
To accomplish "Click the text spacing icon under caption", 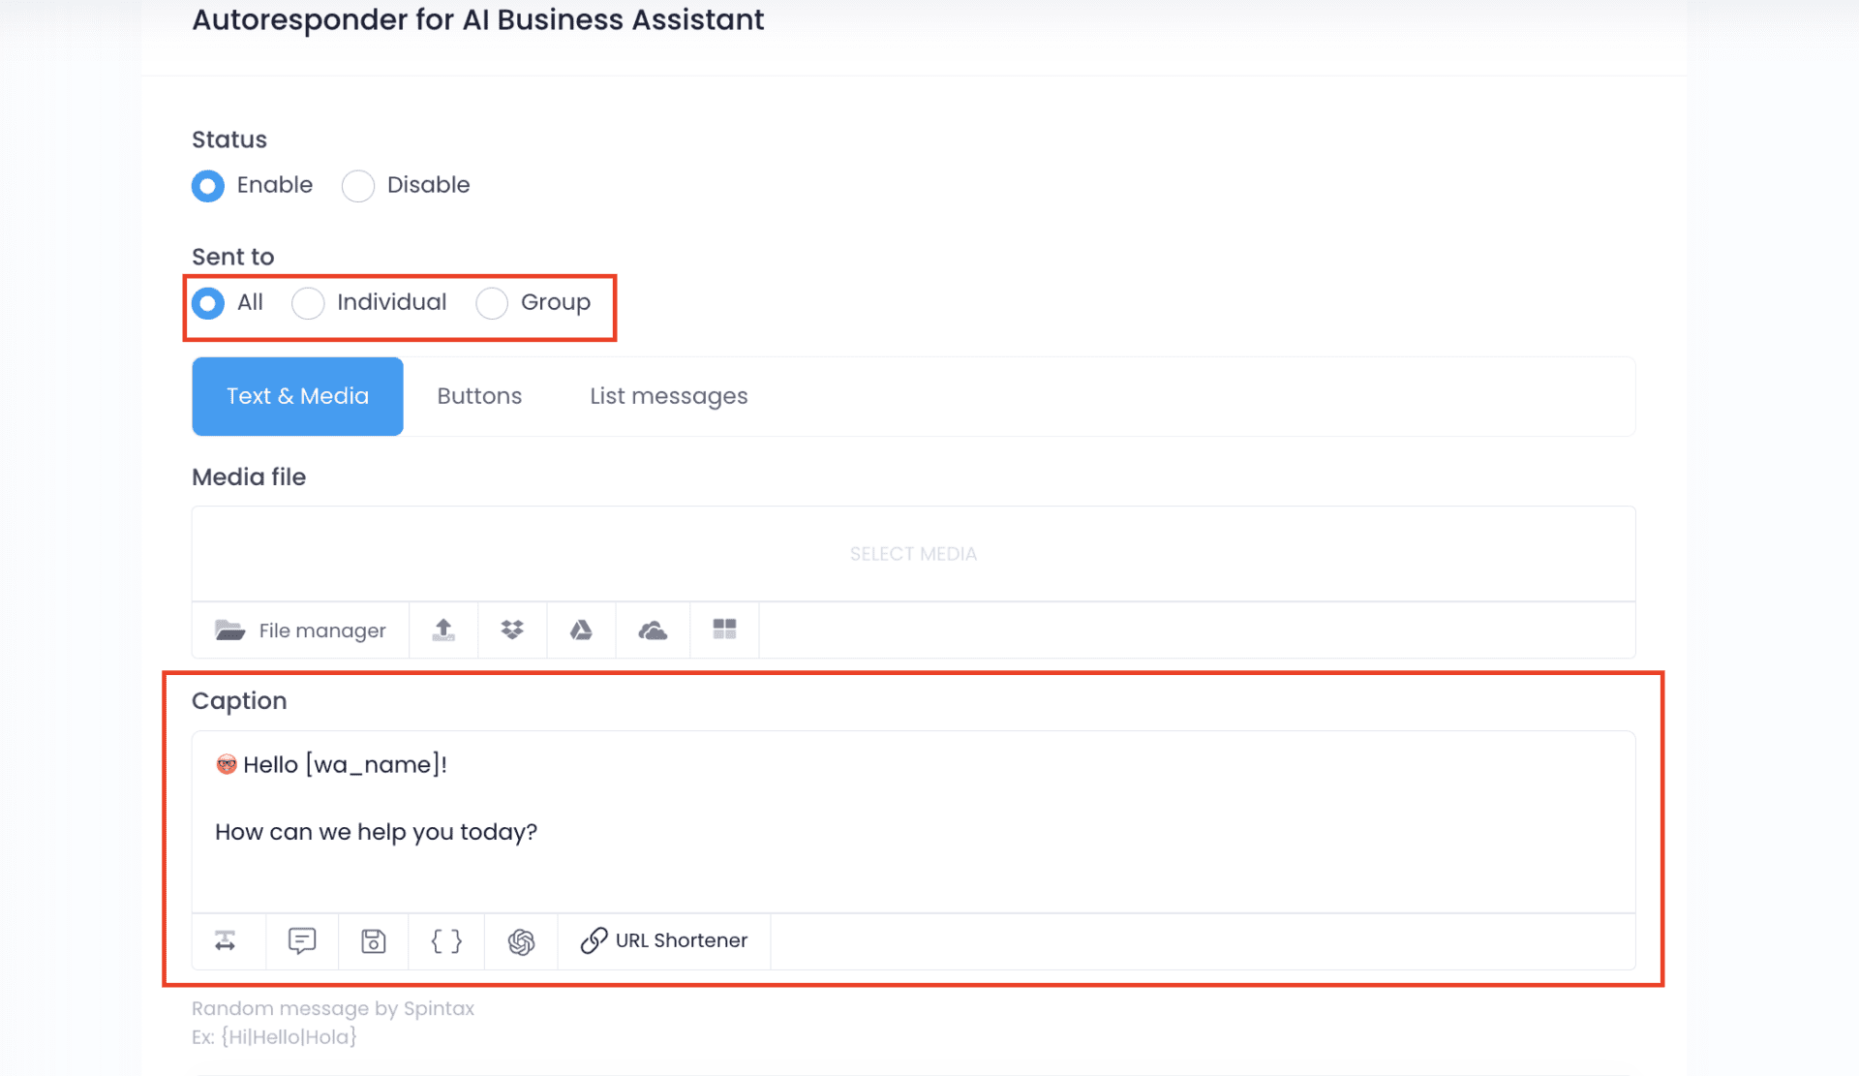I will (x=226, y=940).
